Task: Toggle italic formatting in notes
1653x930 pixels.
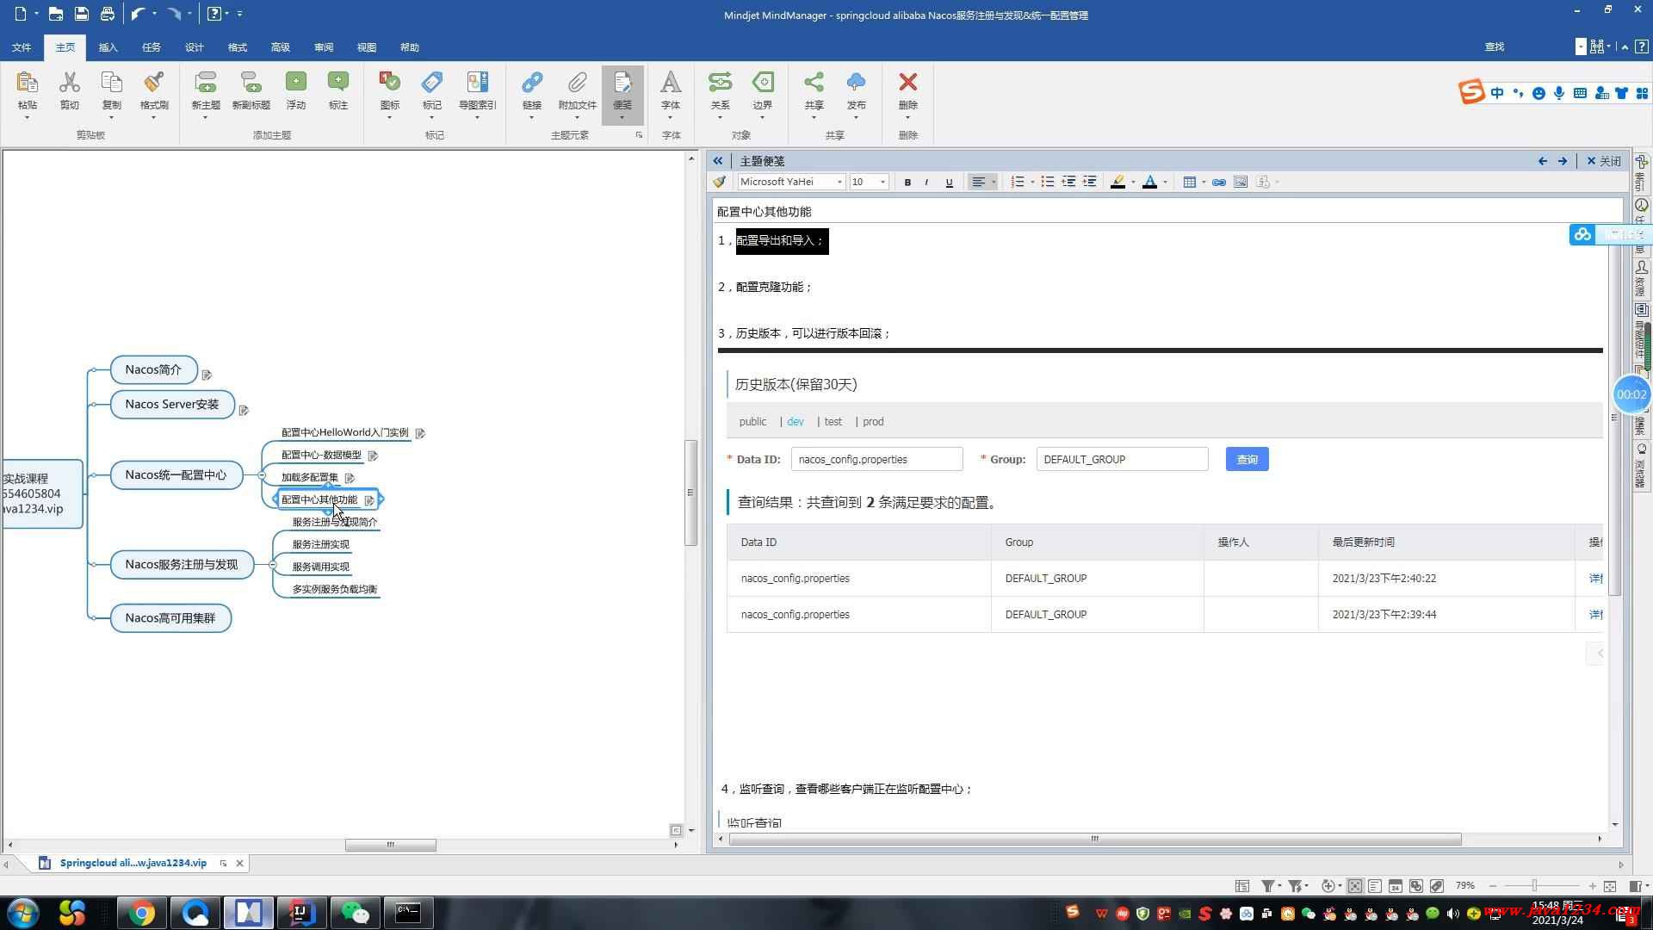Action: click(927, 182)
